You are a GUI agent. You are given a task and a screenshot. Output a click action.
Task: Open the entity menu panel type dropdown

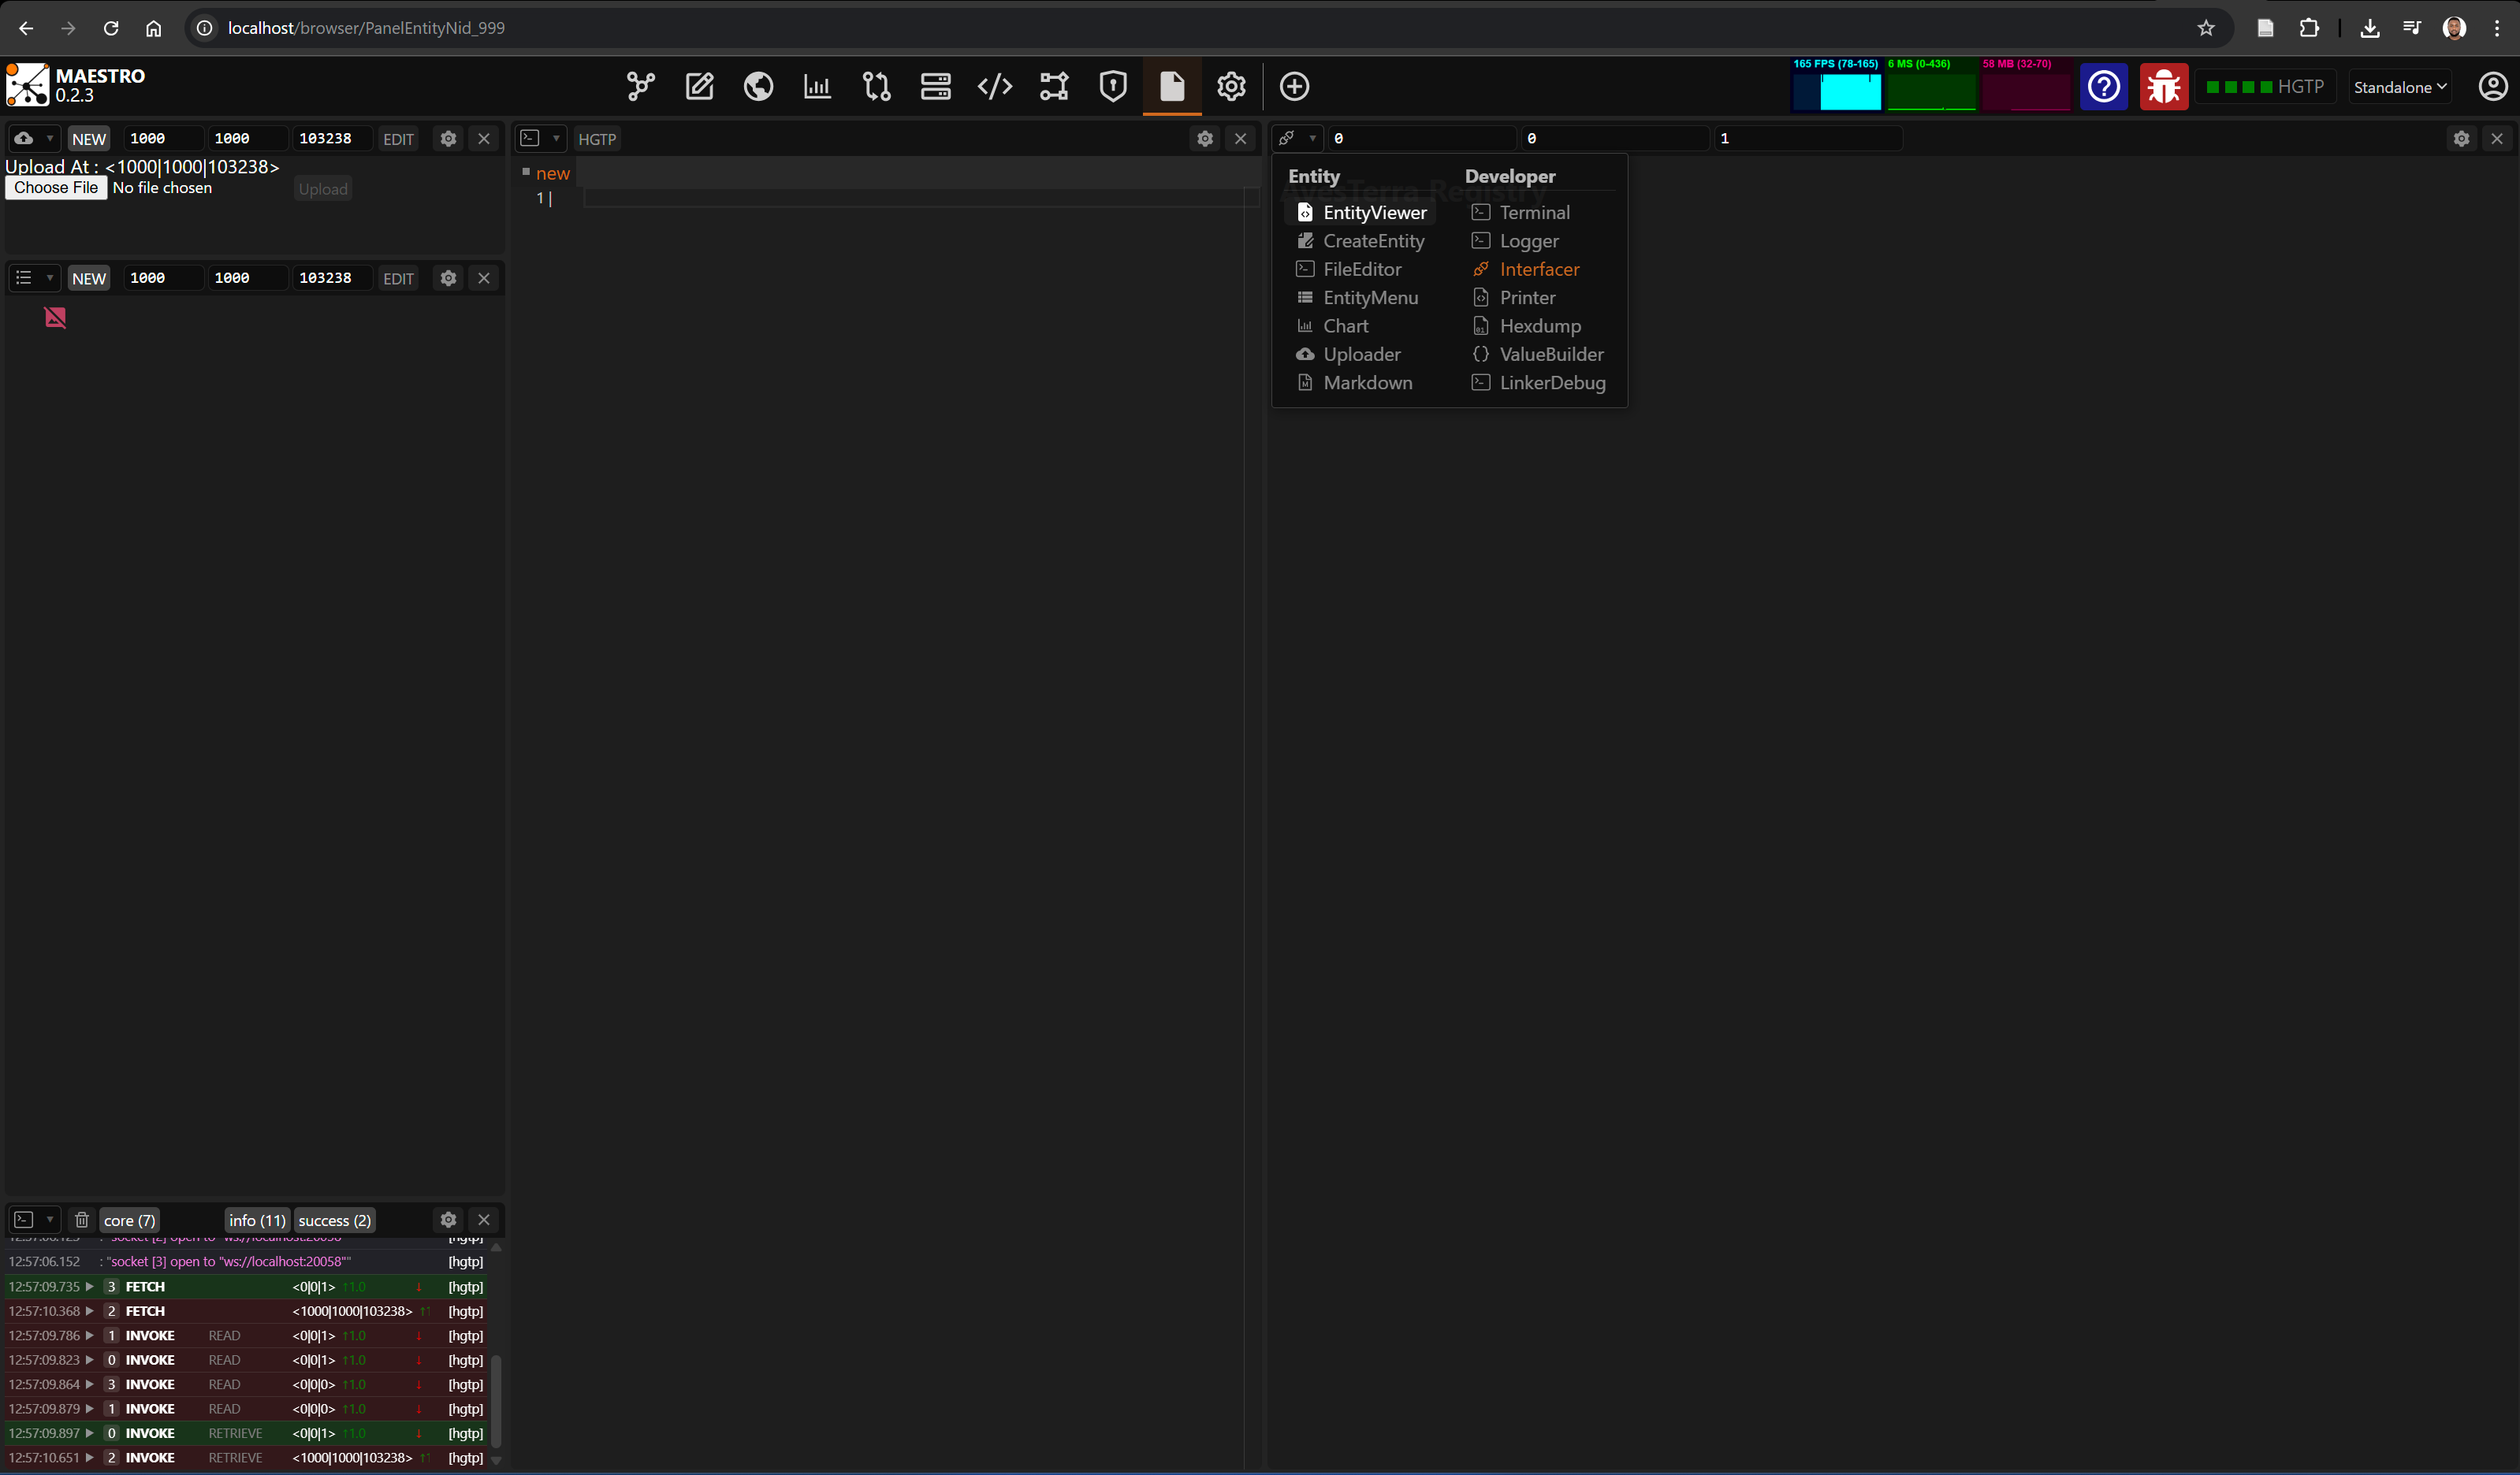pos(34,278)
